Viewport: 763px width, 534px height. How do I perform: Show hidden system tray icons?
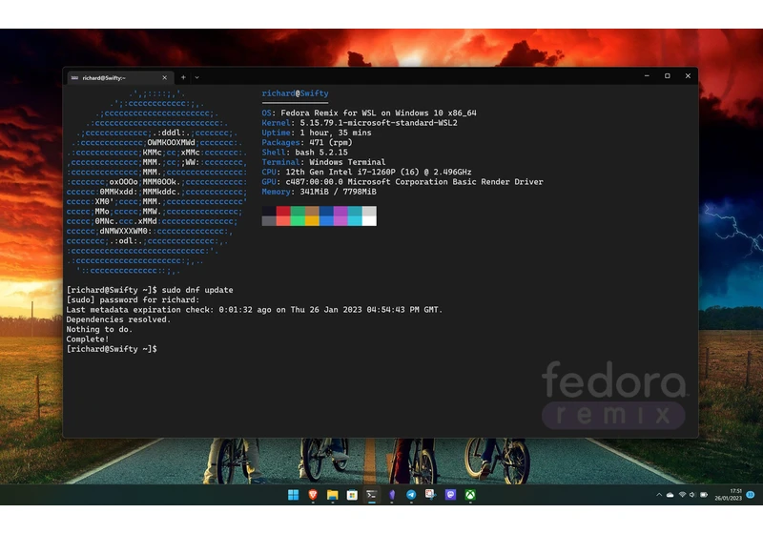(x=659, y=495)
